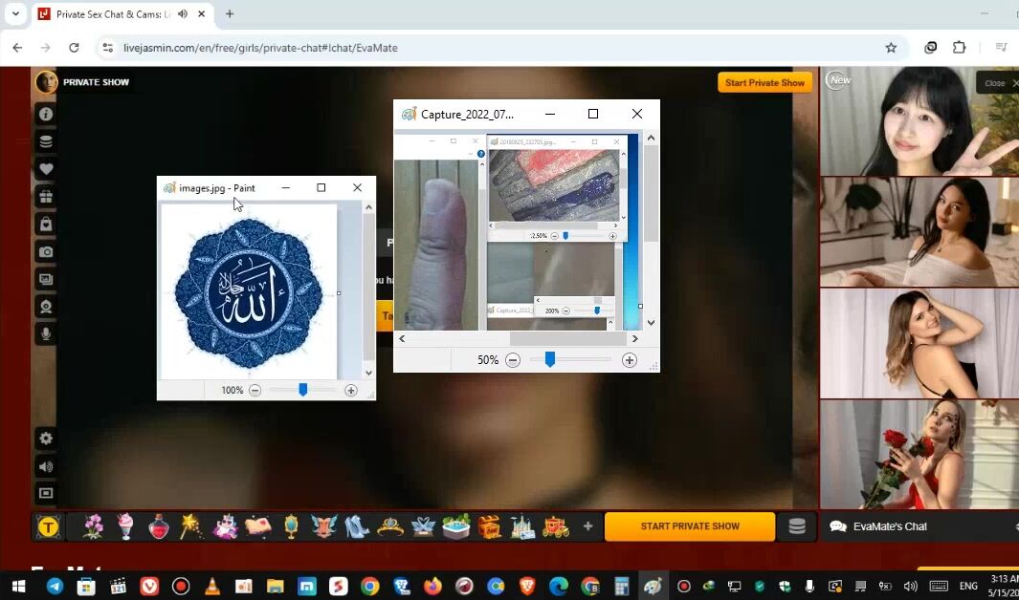This screenshot has width=1019, height=600.
Task: Expand more gifts with the plus icon
Action: [x=587, y=526]
